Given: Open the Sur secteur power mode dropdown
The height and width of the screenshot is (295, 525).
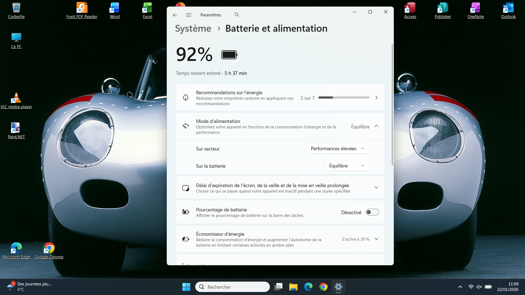Looking at the screenshot, I should coord(338,149).
